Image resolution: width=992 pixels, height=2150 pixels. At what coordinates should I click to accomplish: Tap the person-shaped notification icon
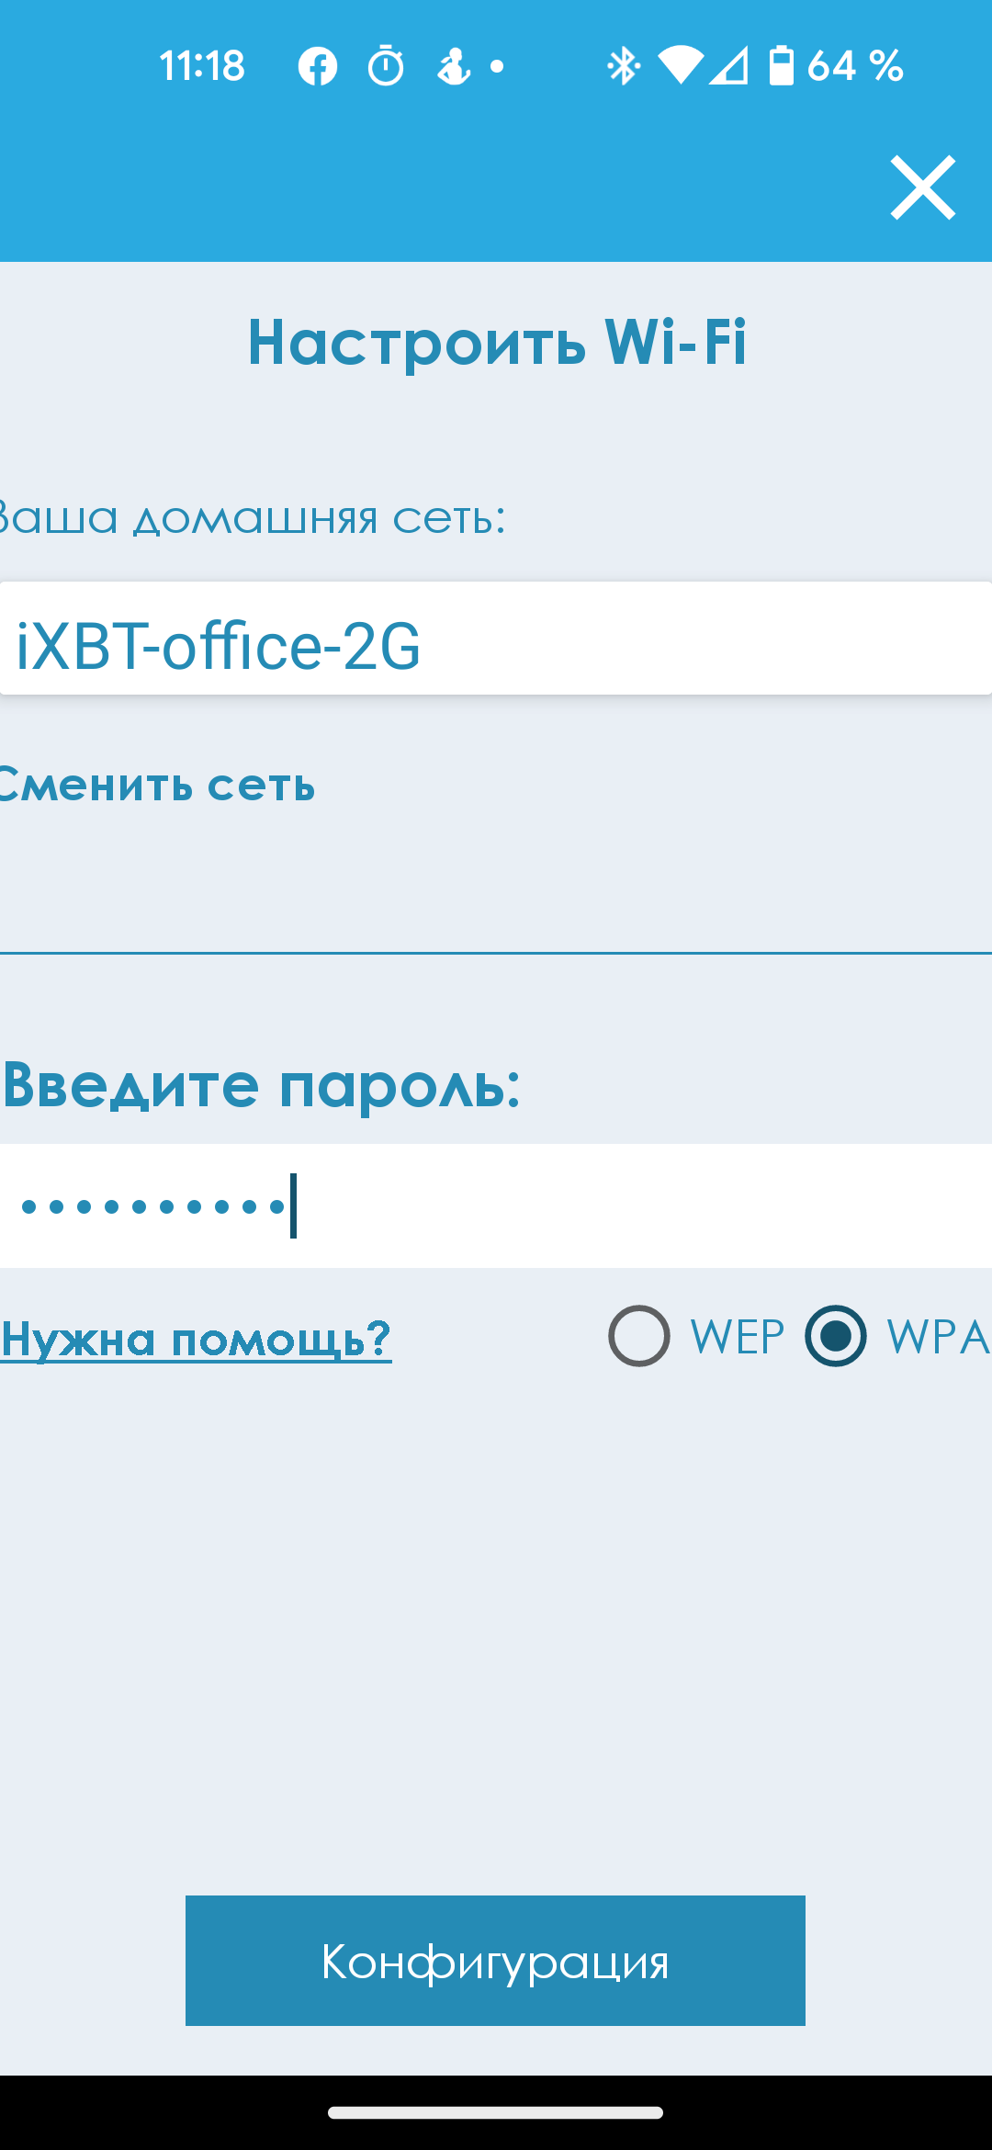coord(454,66)
